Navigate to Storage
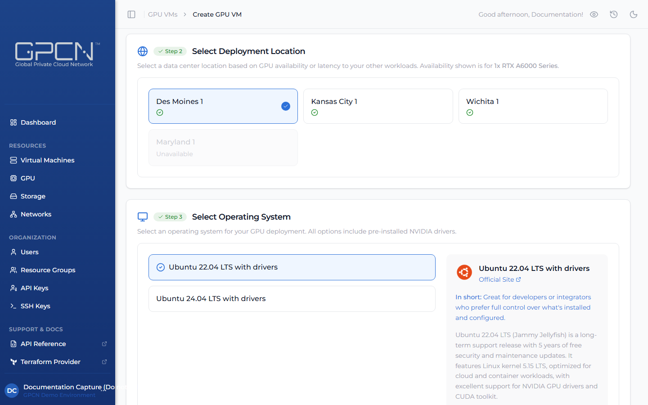The height and width of the screenshot is (405, 648). tap(58, 196)
